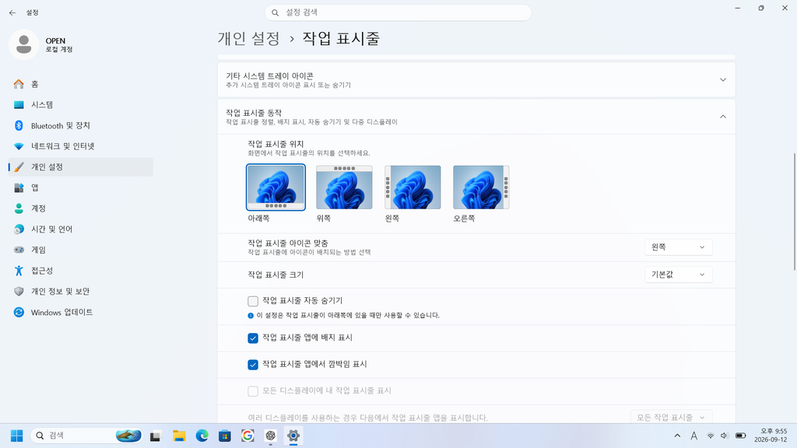This screenshot has height=448, width=797.
Task: Show hidden system tray icons
Action: click(x=677, y=436)
